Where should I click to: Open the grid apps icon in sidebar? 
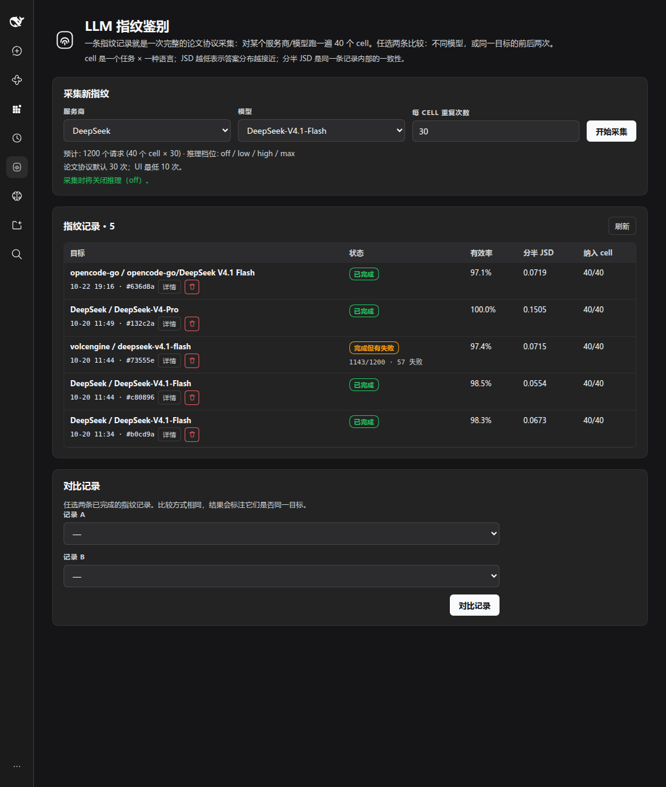(x=17, y=109)
